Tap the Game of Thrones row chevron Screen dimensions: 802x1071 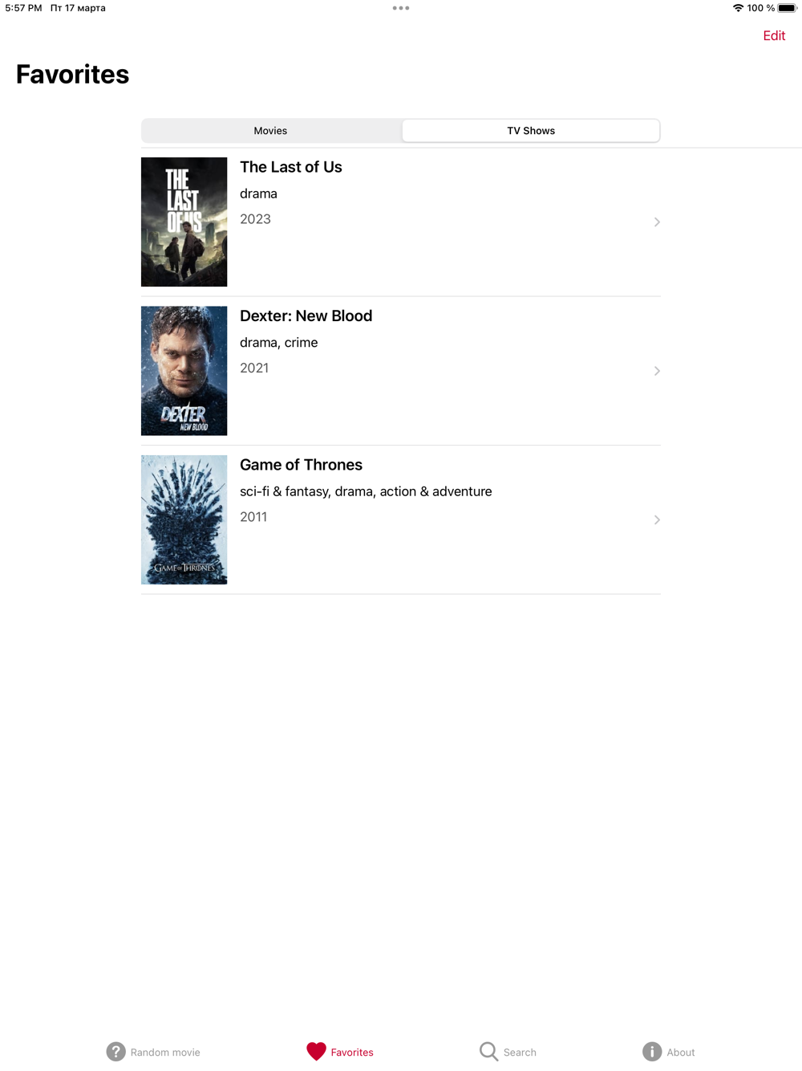click(x=657, y=519)
